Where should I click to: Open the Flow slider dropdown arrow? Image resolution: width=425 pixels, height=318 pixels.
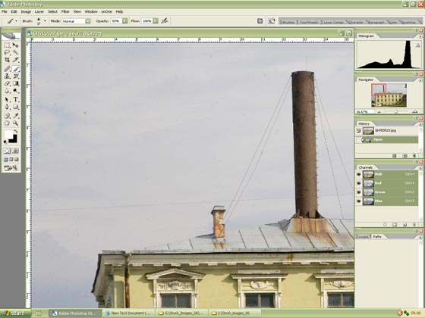tap(156, 21)
